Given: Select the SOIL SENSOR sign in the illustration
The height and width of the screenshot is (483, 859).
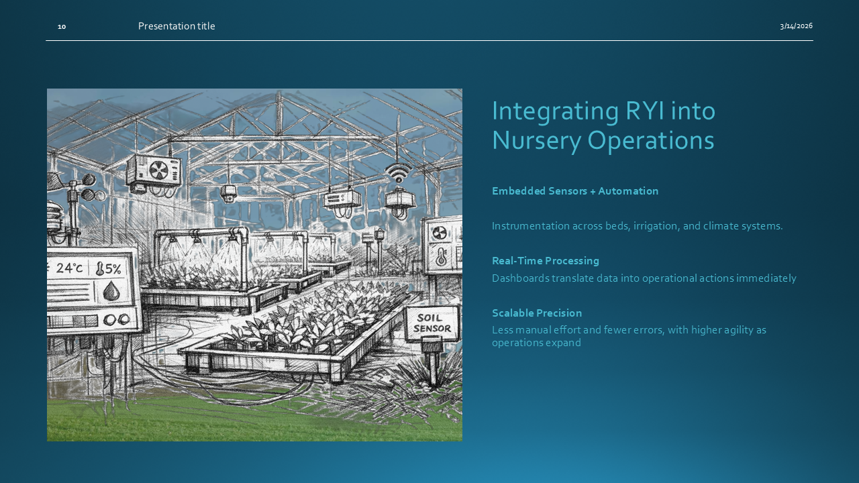Looking at the screenshot, I should point(431,324).
